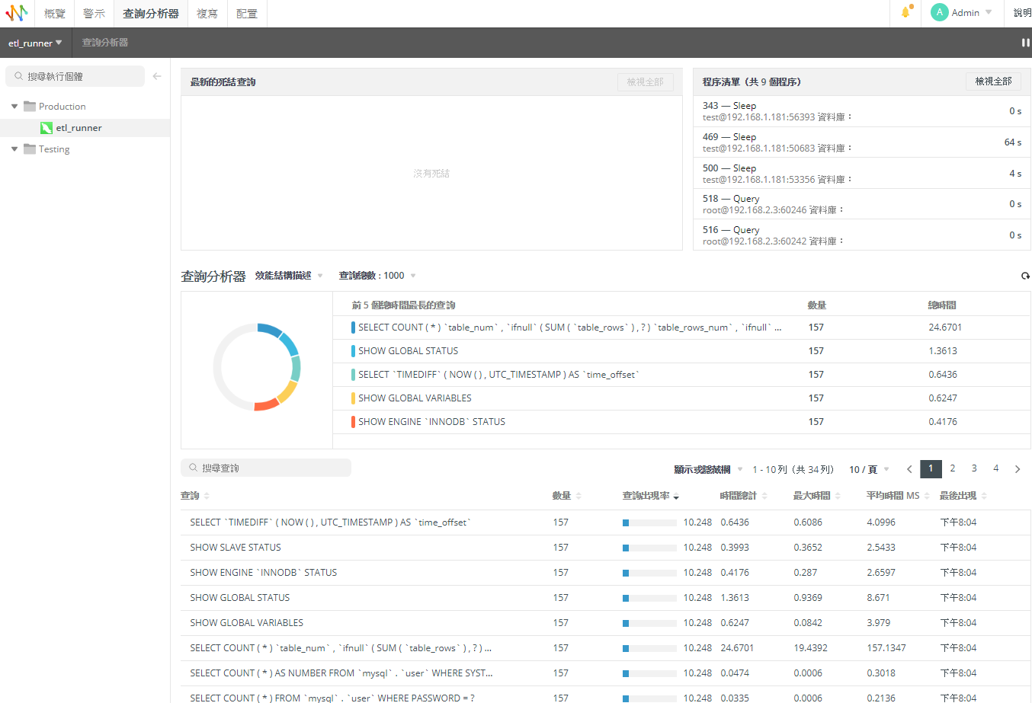This screenshot has height=703, width=1032.
Task: Refresh the query analyzer data
Action: [x=1025, y=276]
